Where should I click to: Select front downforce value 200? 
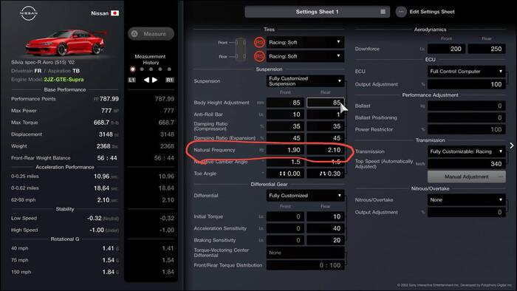point(446,49)
